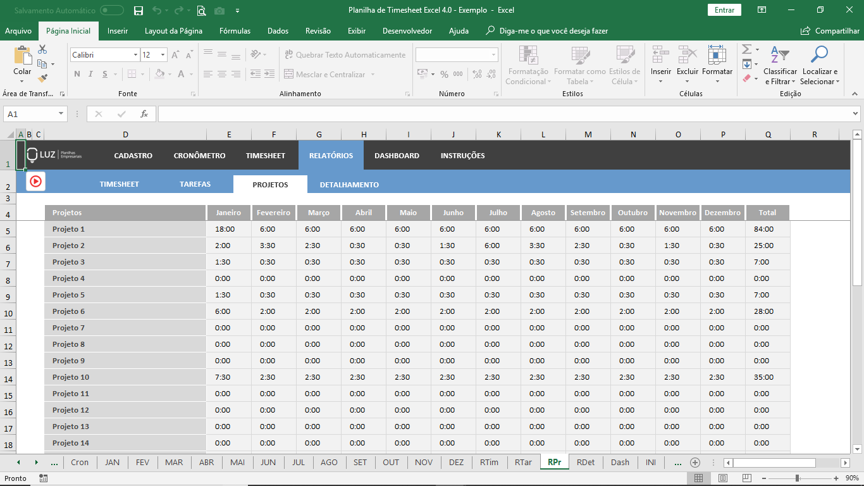The image size is (864, 486).
Task: Click the add new sheet plus icon
Action: pyautogui.click(x=695, y=463)
